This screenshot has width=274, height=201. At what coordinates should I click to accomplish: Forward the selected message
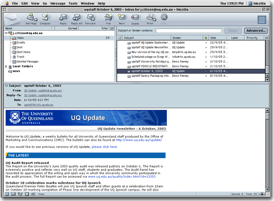tap(90, 18)
